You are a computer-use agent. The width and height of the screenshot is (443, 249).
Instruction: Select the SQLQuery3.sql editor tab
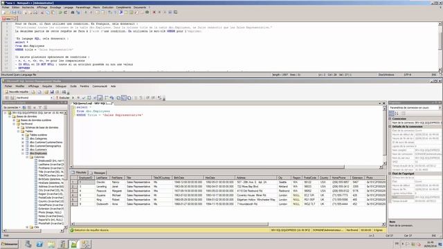pyautogui.click(x=93, y=104)
